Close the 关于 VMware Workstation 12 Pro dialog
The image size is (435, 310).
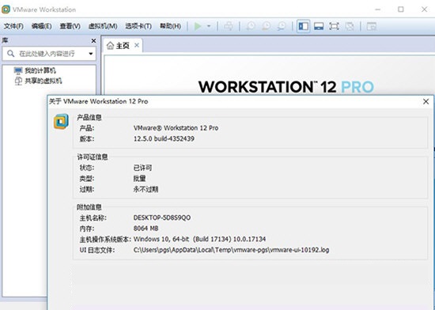(426, 101)
